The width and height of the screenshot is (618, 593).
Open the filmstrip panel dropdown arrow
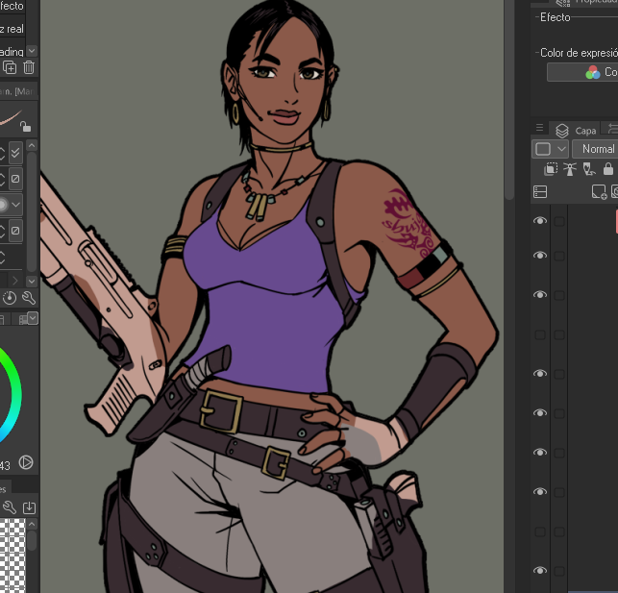click(33, 318)
